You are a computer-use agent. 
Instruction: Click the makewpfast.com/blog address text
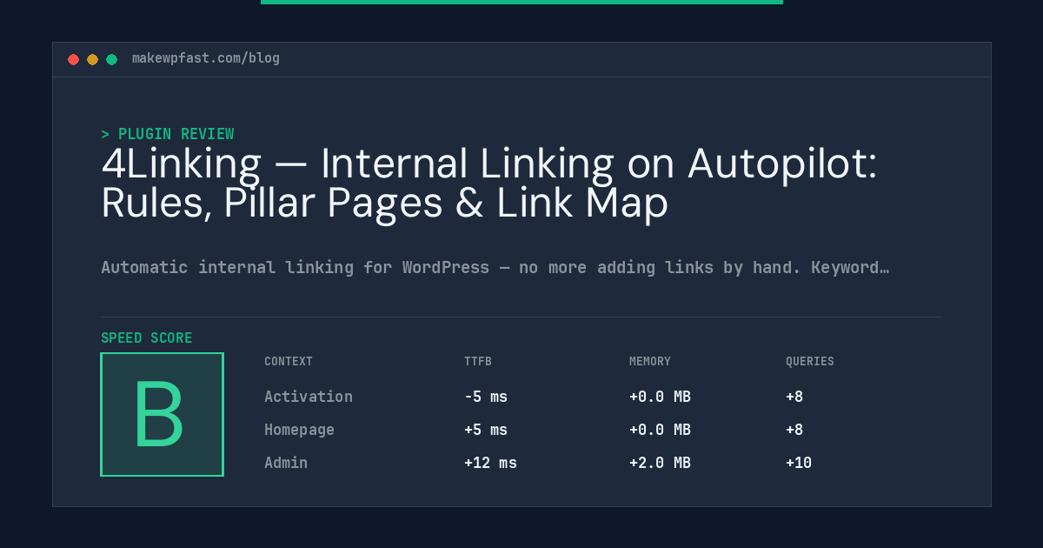click(206, 58)
